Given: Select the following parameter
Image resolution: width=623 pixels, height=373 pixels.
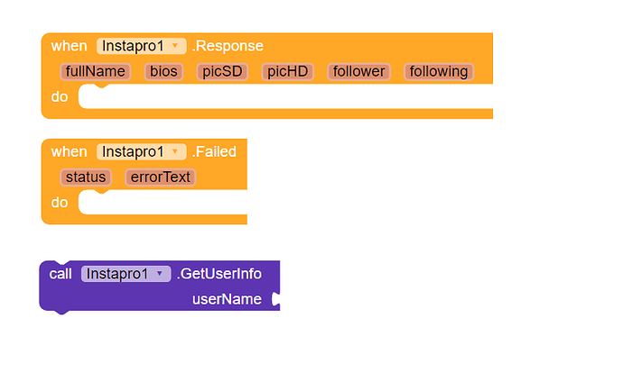Looking at the screenshot, I should coord(439,71).
